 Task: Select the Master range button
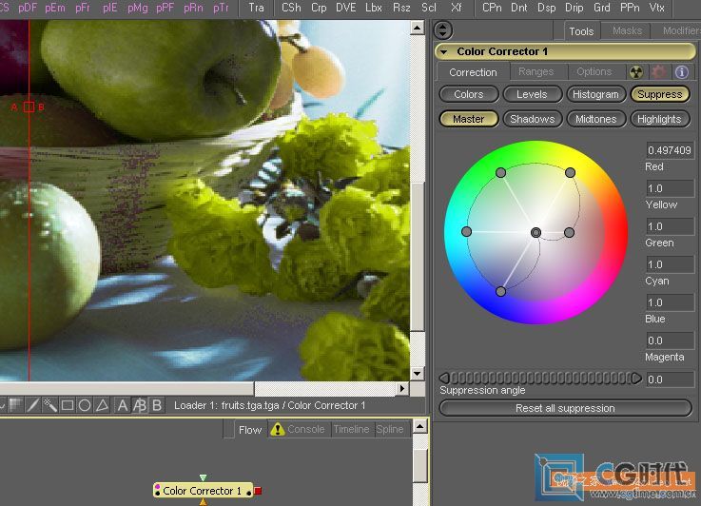click(469, 119)
